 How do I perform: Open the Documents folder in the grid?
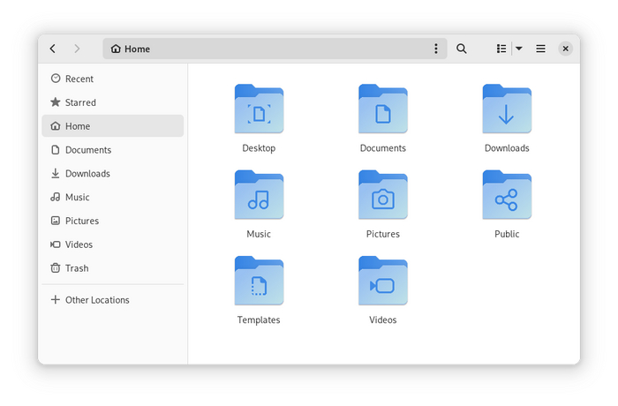tap(382, 110)
